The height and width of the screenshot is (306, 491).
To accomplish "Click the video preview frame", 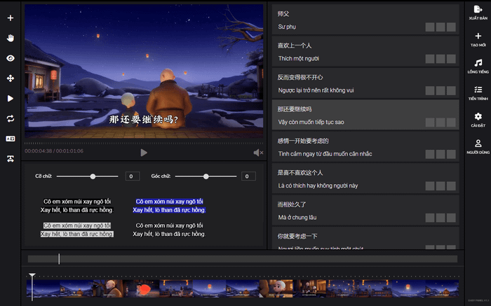I will point(144,71).
